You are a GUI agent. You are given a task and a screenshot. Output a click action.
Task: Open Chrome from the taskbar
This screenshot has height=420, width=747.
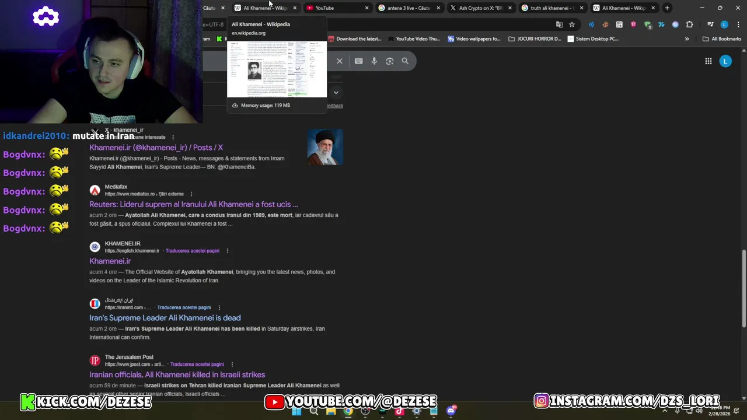(348, 411)
